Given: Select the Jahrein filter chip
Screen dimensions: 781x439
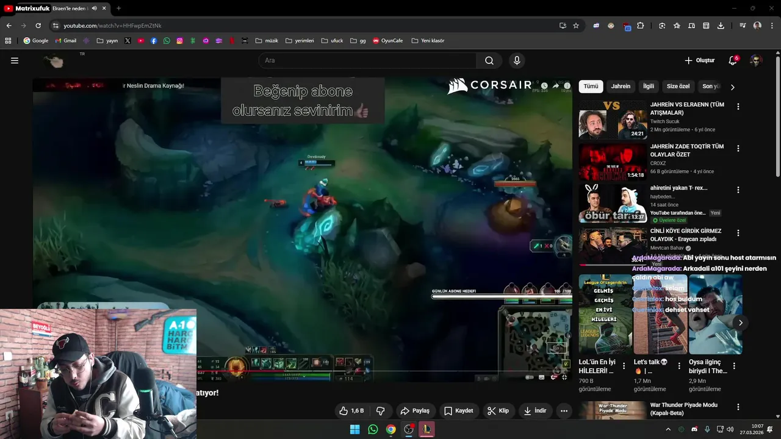Looking at the screenshot, I should (621, 87).
